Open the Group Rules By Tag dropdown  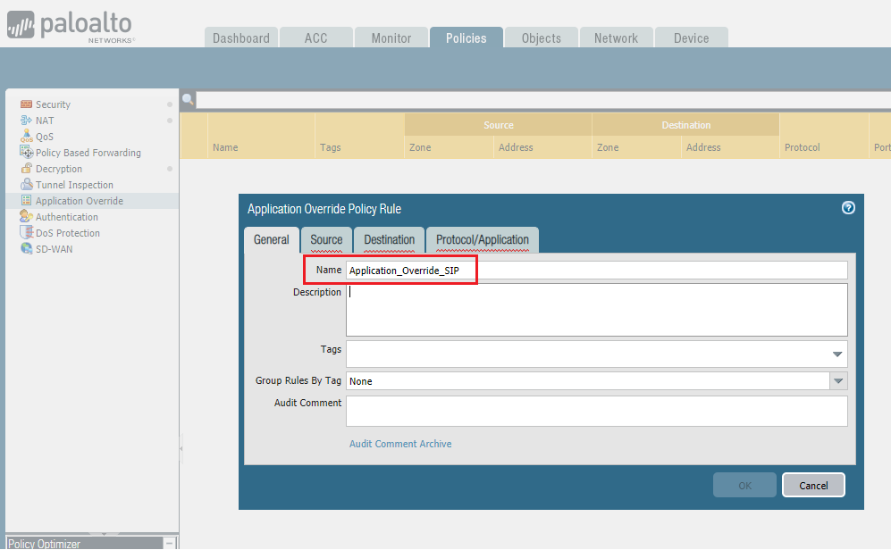[838, 381]
